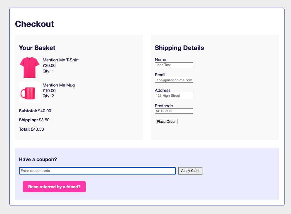Click the Subtotal £40.00 line
Image resolution: width=291 pixels, height=214 pixels.
coord(35,111)
